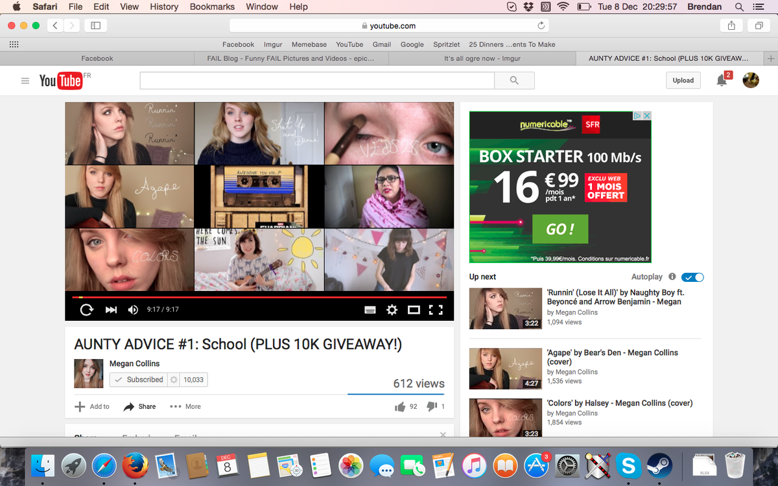Enter full screen video mode
The image size is (778, 486).
(x=436, y=310)
